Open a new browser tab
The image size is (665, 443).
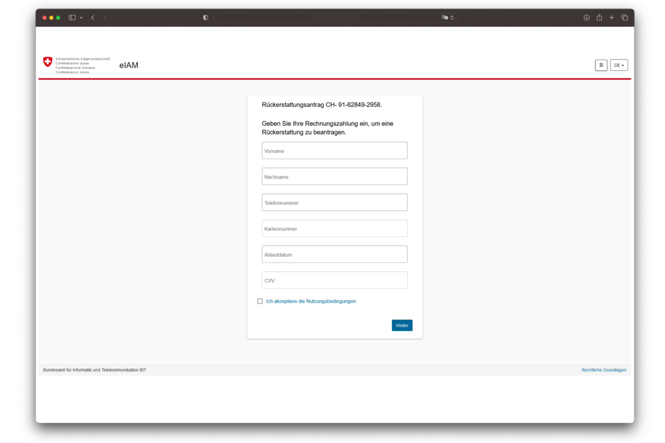612,17
